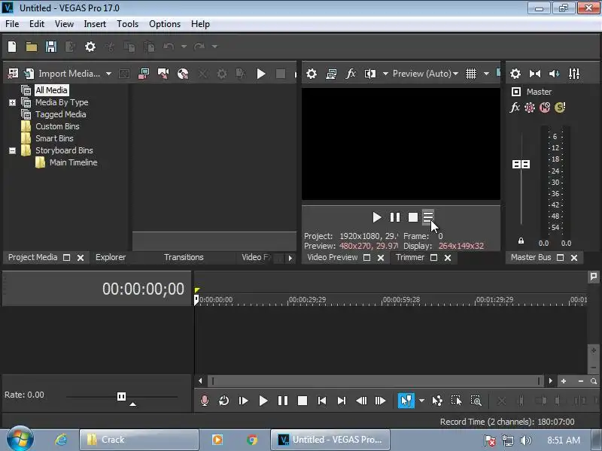Screen dimensions: 602x451
Task: Select the Normal Edit Tool
Action: [406, 401]
